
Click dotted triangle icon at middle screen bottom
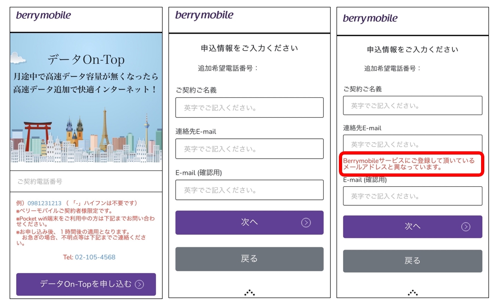249,292
